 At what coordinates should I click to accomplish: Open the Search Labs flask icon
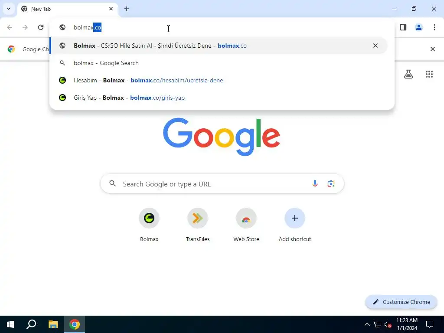tap(408, 74)
